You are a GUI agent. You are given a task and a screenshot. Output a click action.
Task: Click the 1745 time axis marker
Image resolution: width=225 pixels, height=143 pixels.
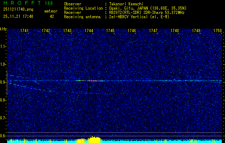pyautogui.click(x=110, y=30)
